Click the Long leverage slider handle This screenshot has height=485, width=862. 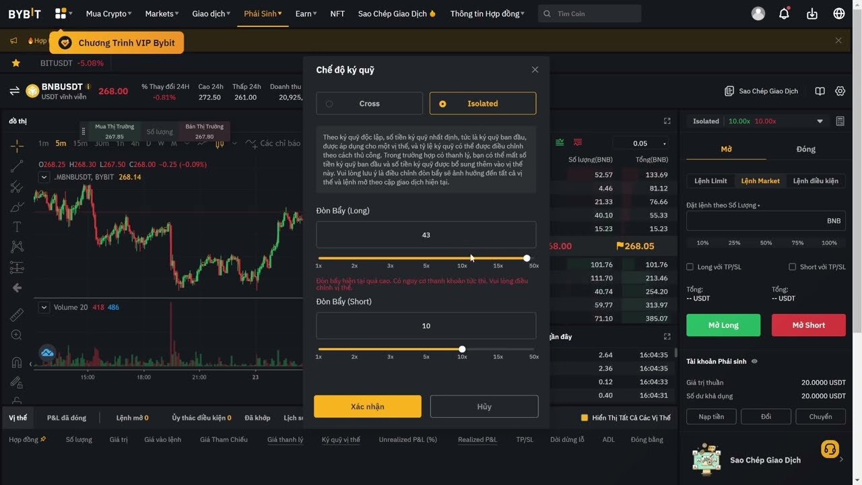coord(527,258)
